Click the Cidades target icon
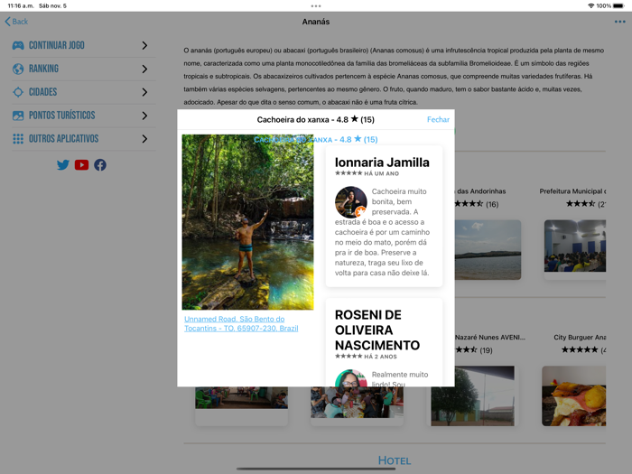The width and height of the screenshot is (632, 474). coord(18,92)
